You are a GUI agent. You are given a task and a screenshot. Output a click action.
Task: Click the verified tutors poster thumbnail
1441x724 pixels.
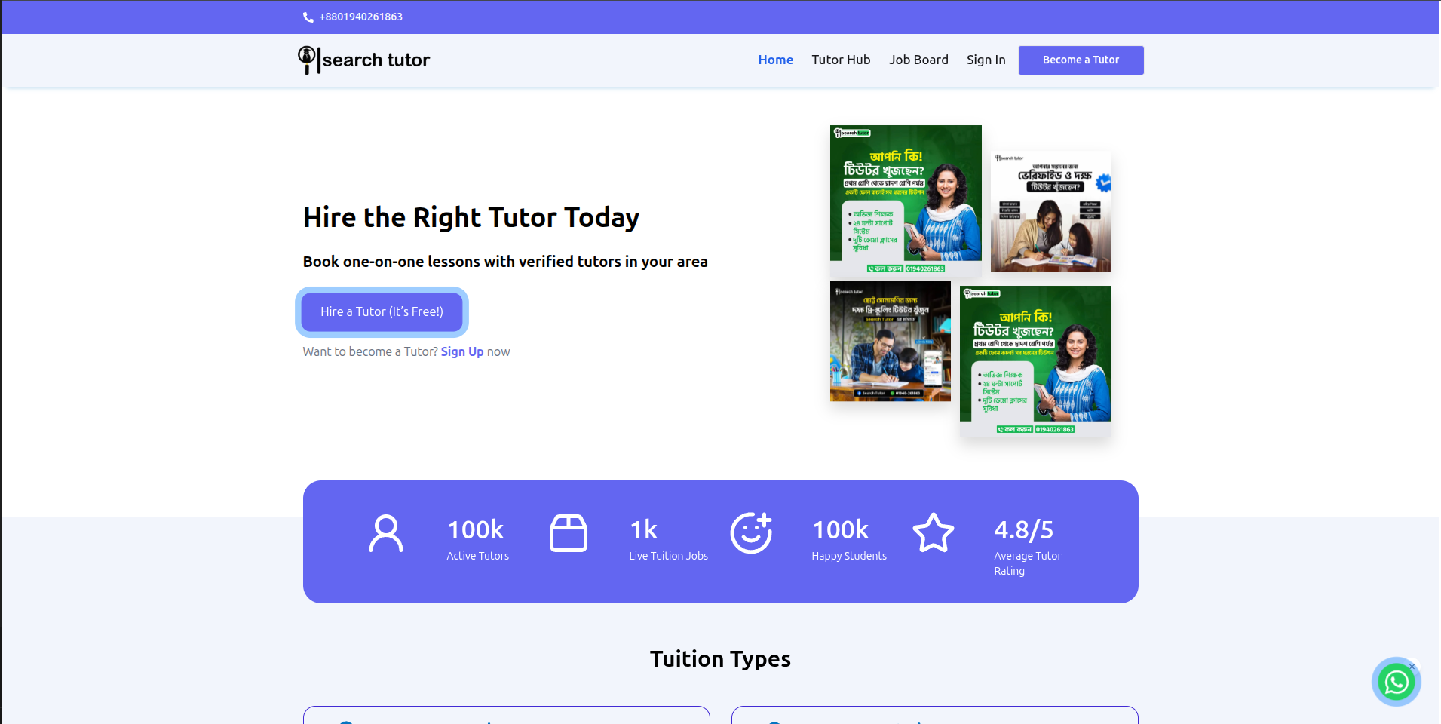(1050, 210)
